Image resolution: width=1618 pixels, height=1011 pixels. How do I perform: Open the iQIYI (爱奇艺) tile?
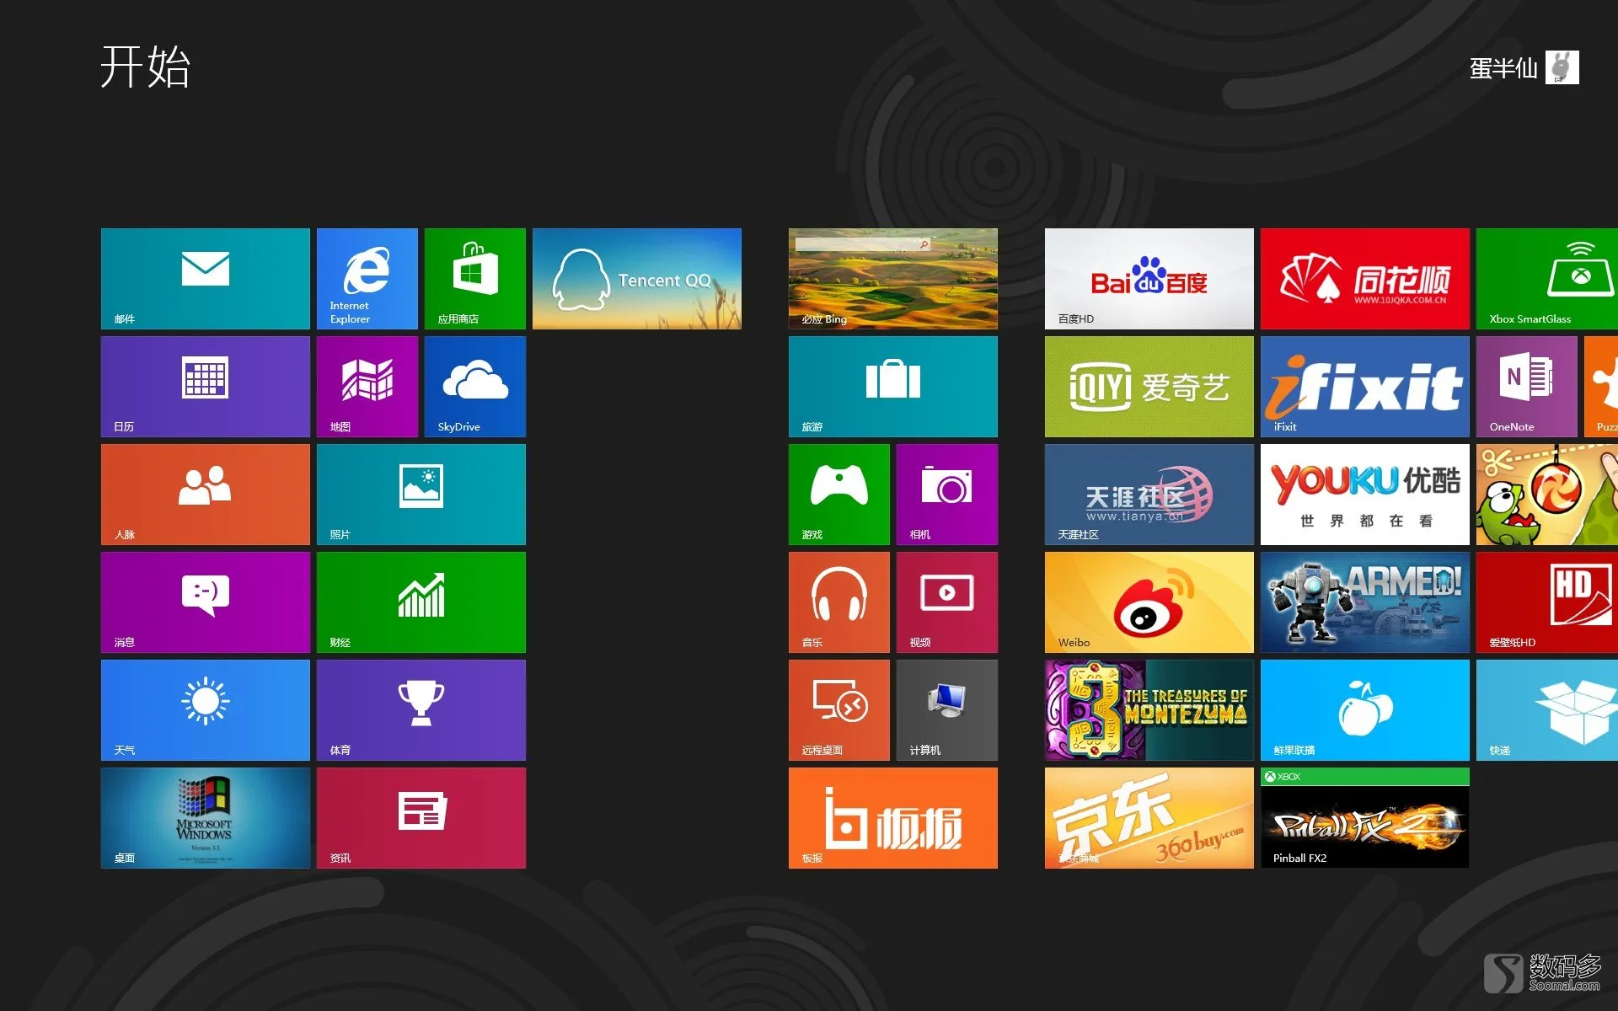tap(1149, 387)
